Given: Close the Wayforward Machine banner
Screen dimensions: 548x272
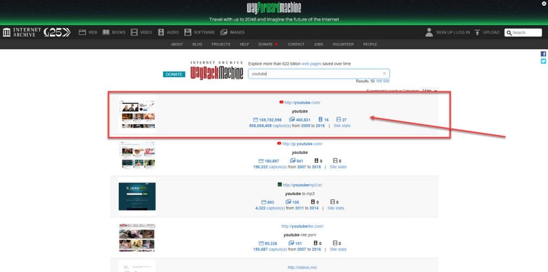Looking at the screenshot, I should (x=544, y=4).
